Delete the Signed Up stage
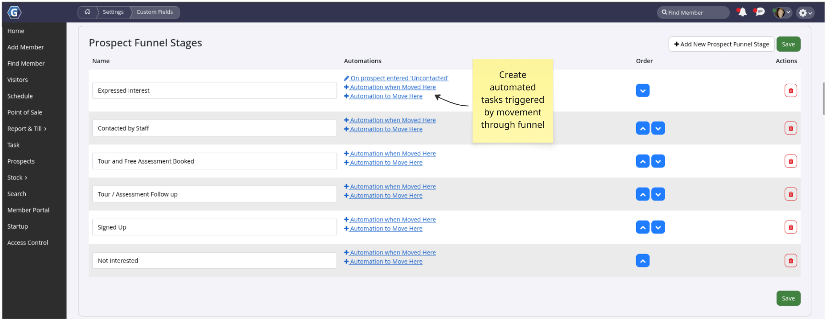This screenshot has height=321, width=827. coord(791,227)
